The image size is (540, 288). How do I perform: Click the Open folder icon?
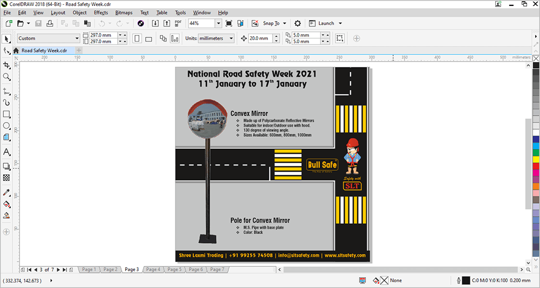point(21,23)
